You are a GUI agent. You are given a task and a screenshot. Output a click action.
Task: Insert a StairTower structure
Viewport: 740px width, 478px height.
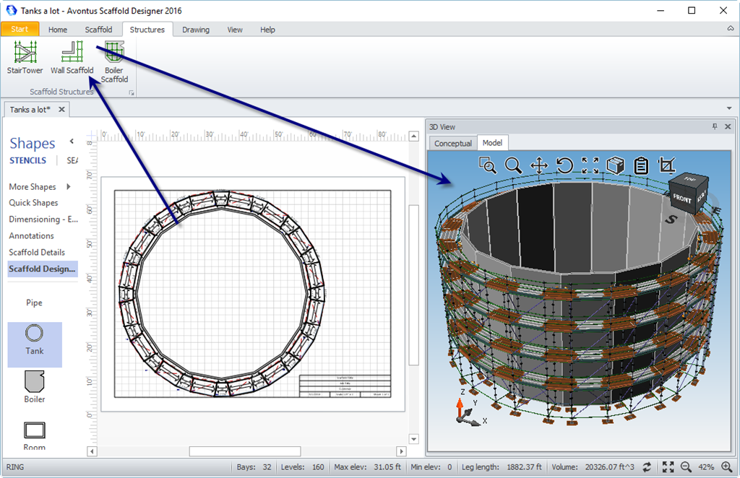pyautogui.click(x=25, y=58)
